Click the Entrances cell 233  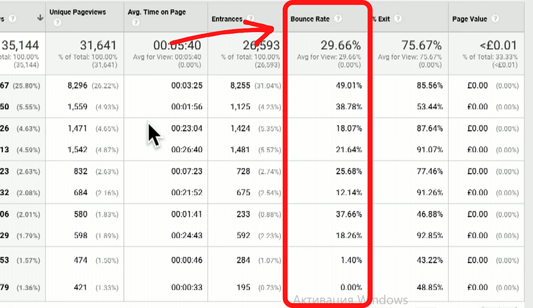coord(243,214)
